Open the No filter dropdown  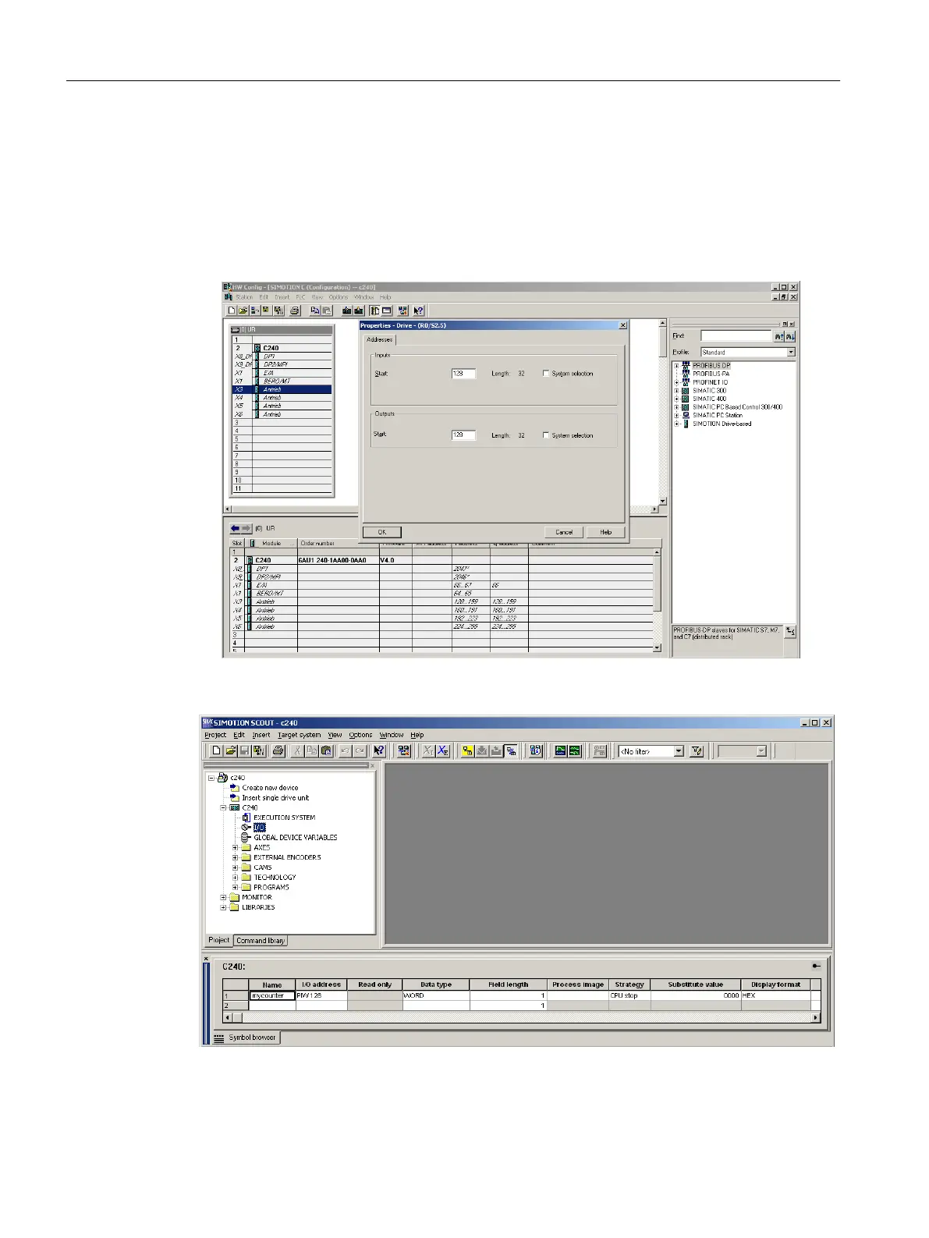click(679, 751)
